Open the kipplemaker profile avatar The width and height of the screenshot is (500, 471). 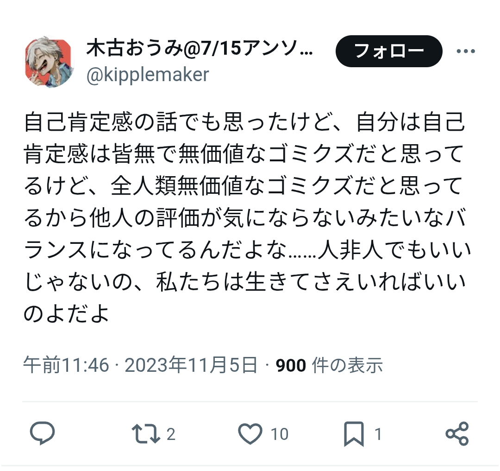point(49,62)
